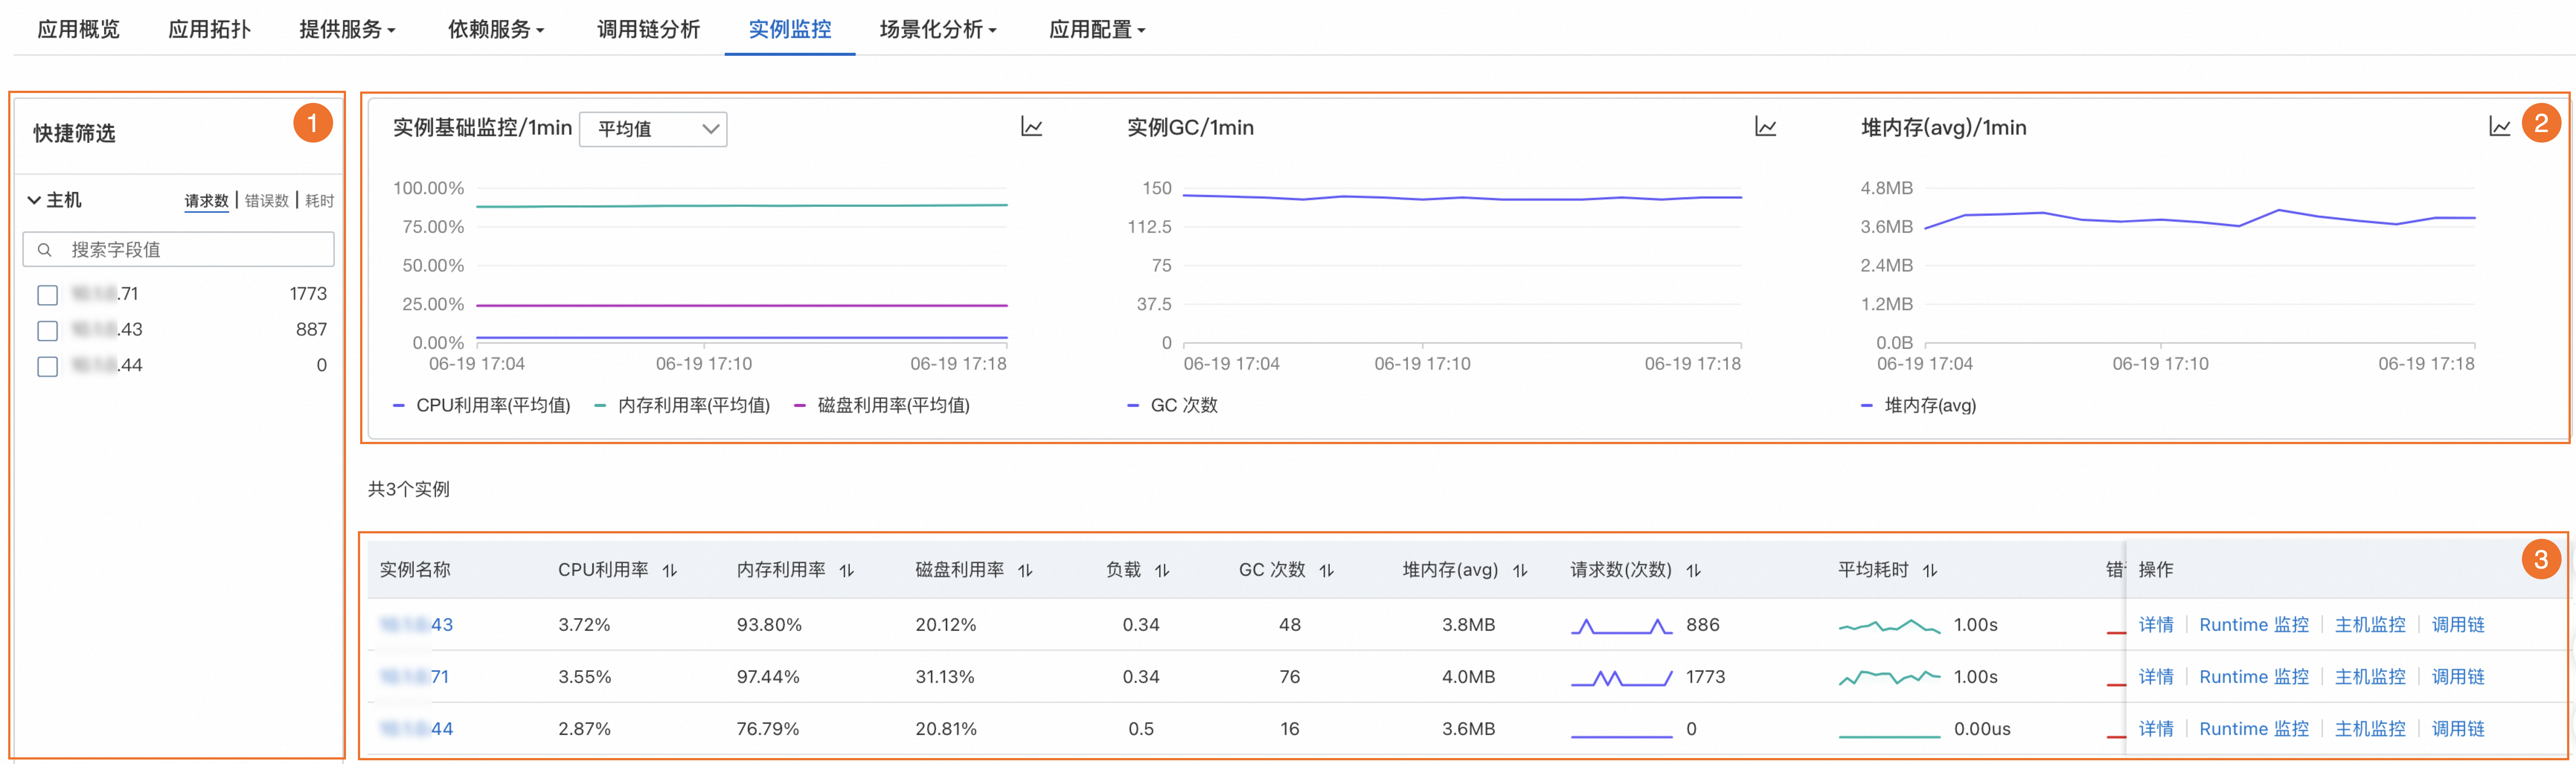Expand the 提供服务 menu
The image size is (2576, 764).
347,29
